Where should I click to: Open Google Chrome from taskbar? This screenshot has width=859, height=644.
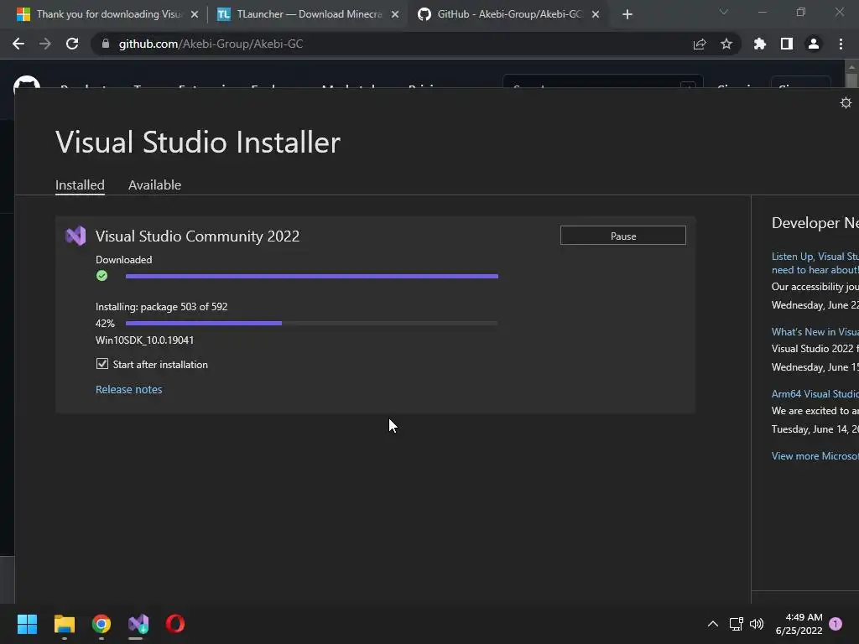pyautogui.click(x=102, y=624)
